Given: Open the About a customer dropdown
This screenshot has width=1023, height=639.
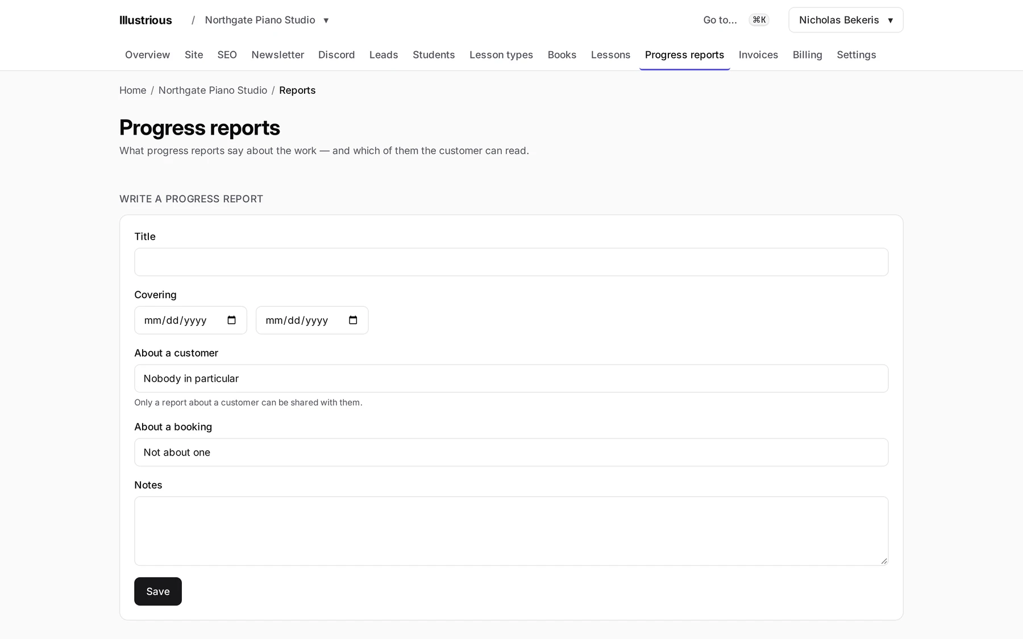Looking at the screenshot, I should pos(511,378).
